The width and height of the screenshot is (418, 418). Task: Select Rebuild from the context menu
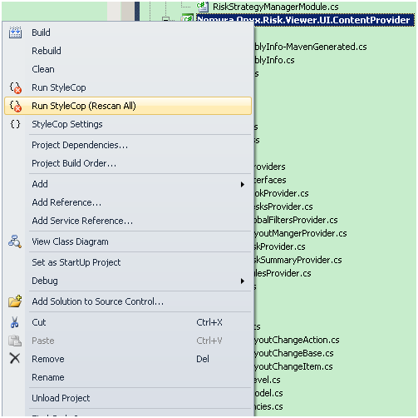click(x=47, y=51)
